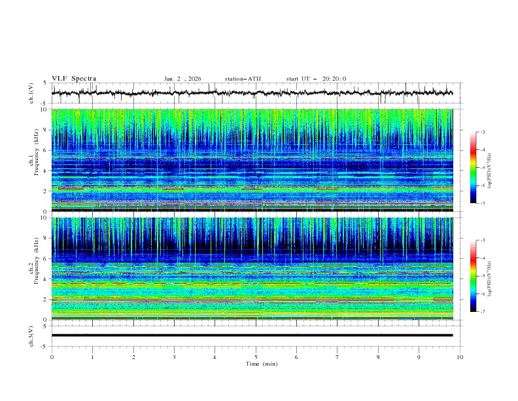The width and height of the screenshot is (518, 401).
Task: Select the ch.1 spectrogram panel
Action: [x=252, y=160]
